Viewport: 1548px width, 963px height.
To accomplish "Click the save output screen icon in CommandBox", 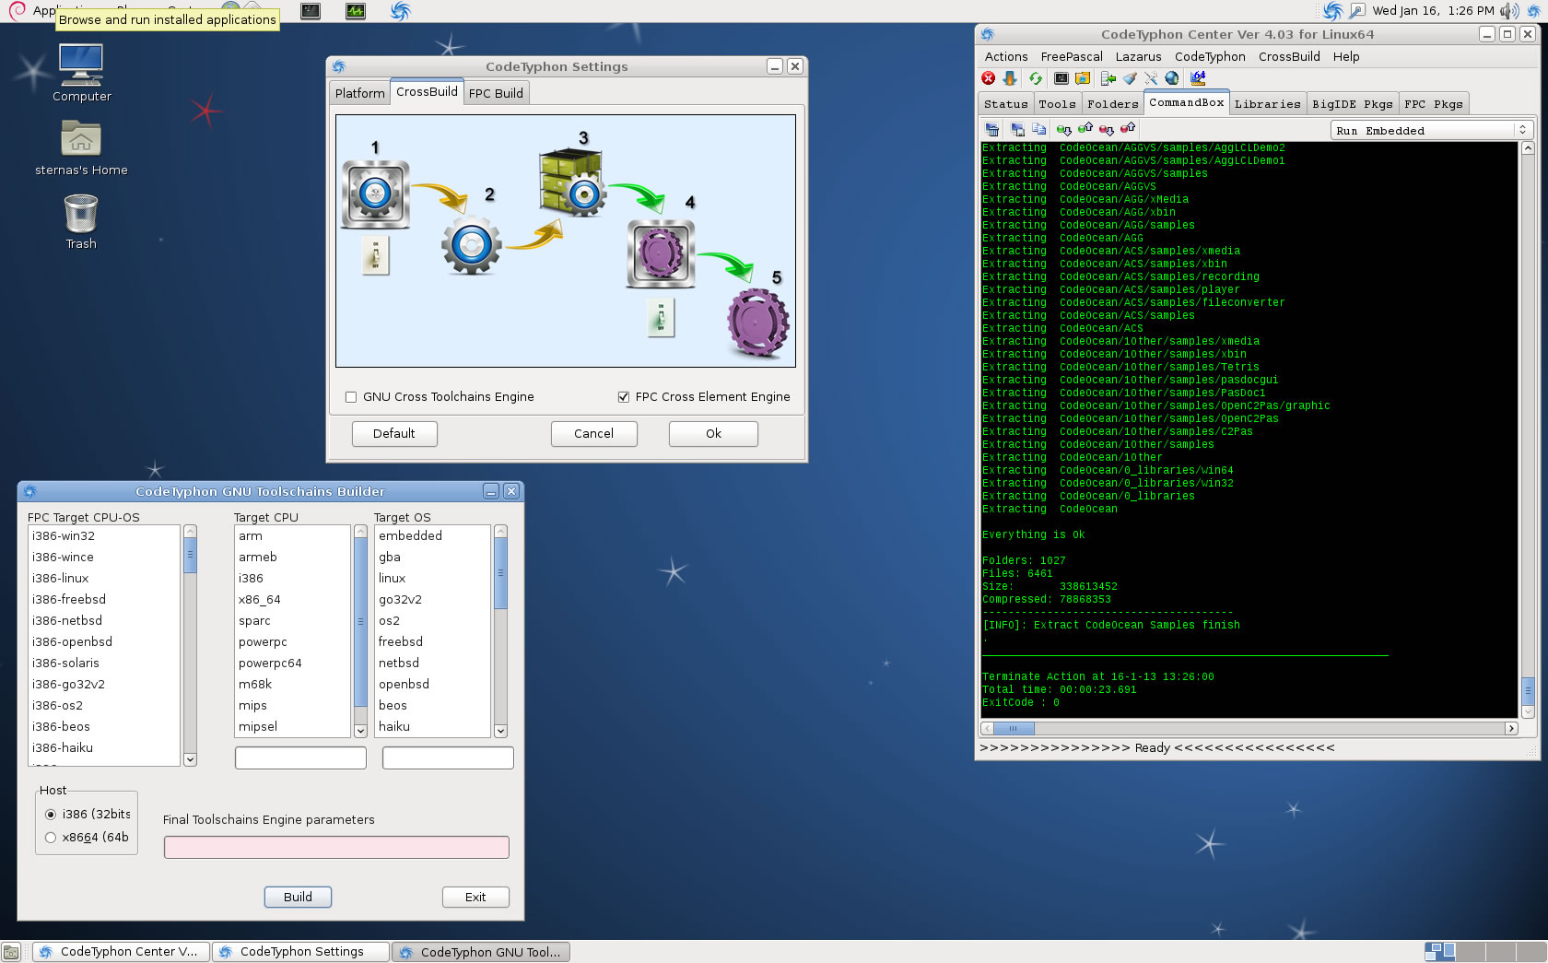I will coord(1018,130).
